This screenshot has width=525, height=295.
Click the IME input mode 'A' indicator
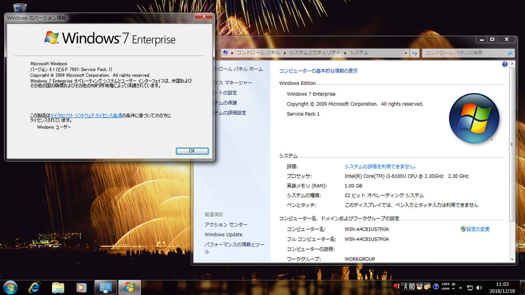(406, 287)
